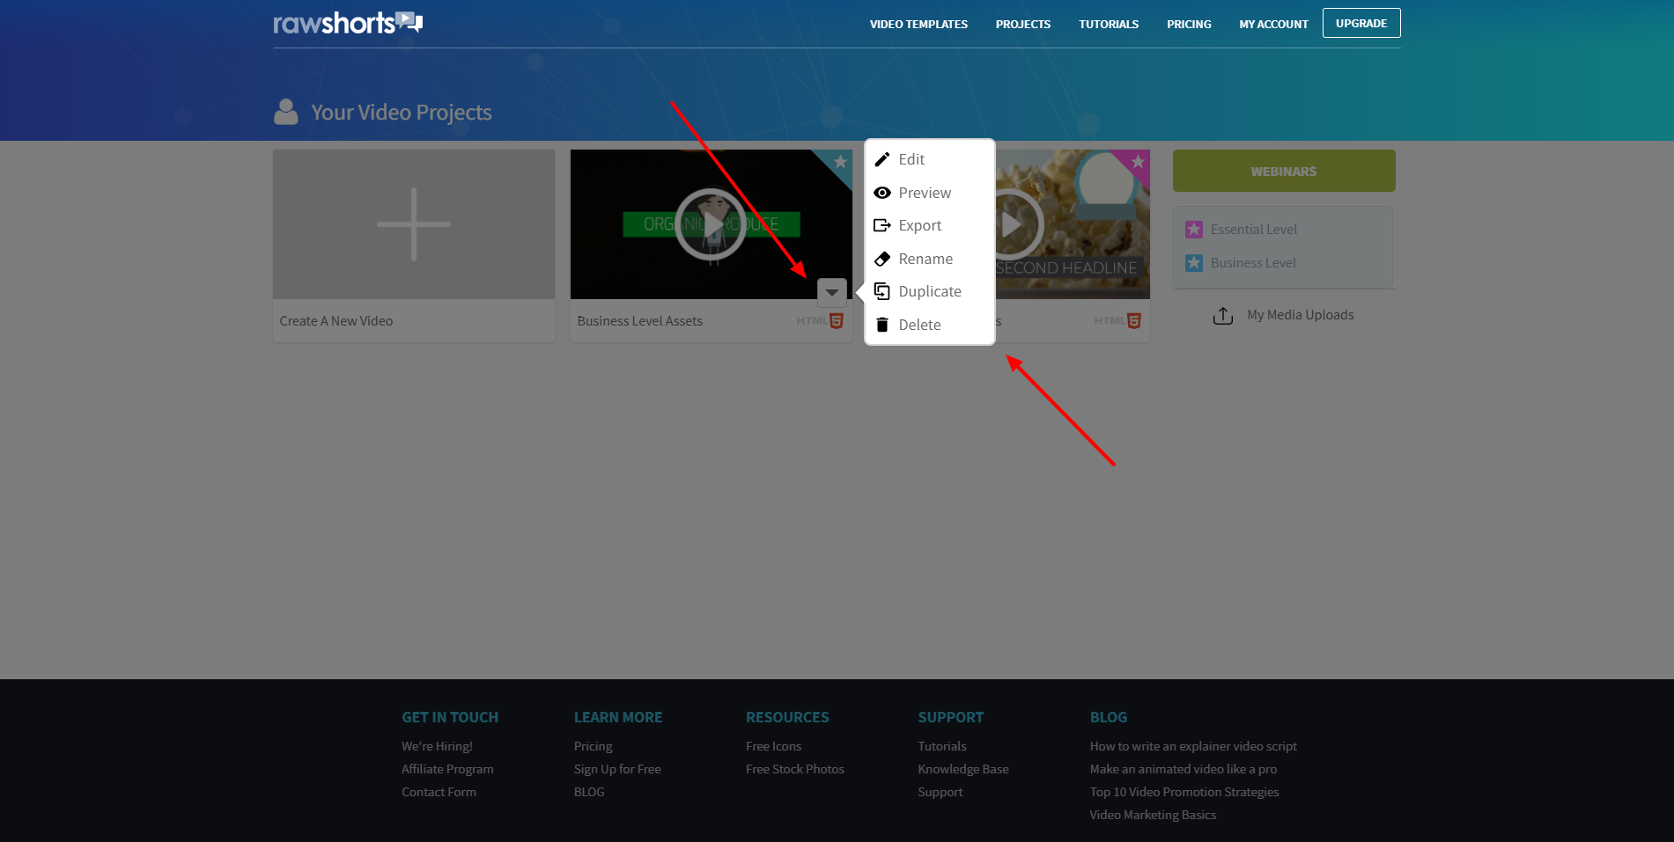Play the popcorn Second Headline video thumbnail

(x=1013, y=224)
